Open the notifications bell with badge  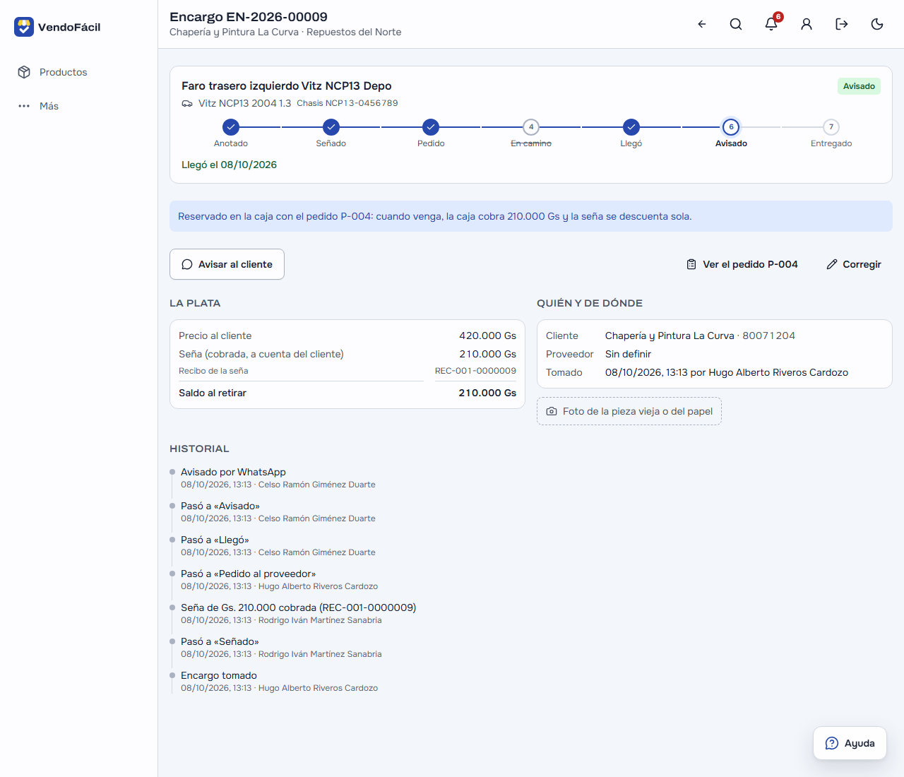tap(771, 24)
